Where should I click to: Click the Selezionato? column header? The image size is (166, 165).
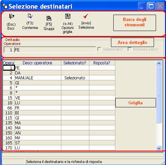point(75,63)
